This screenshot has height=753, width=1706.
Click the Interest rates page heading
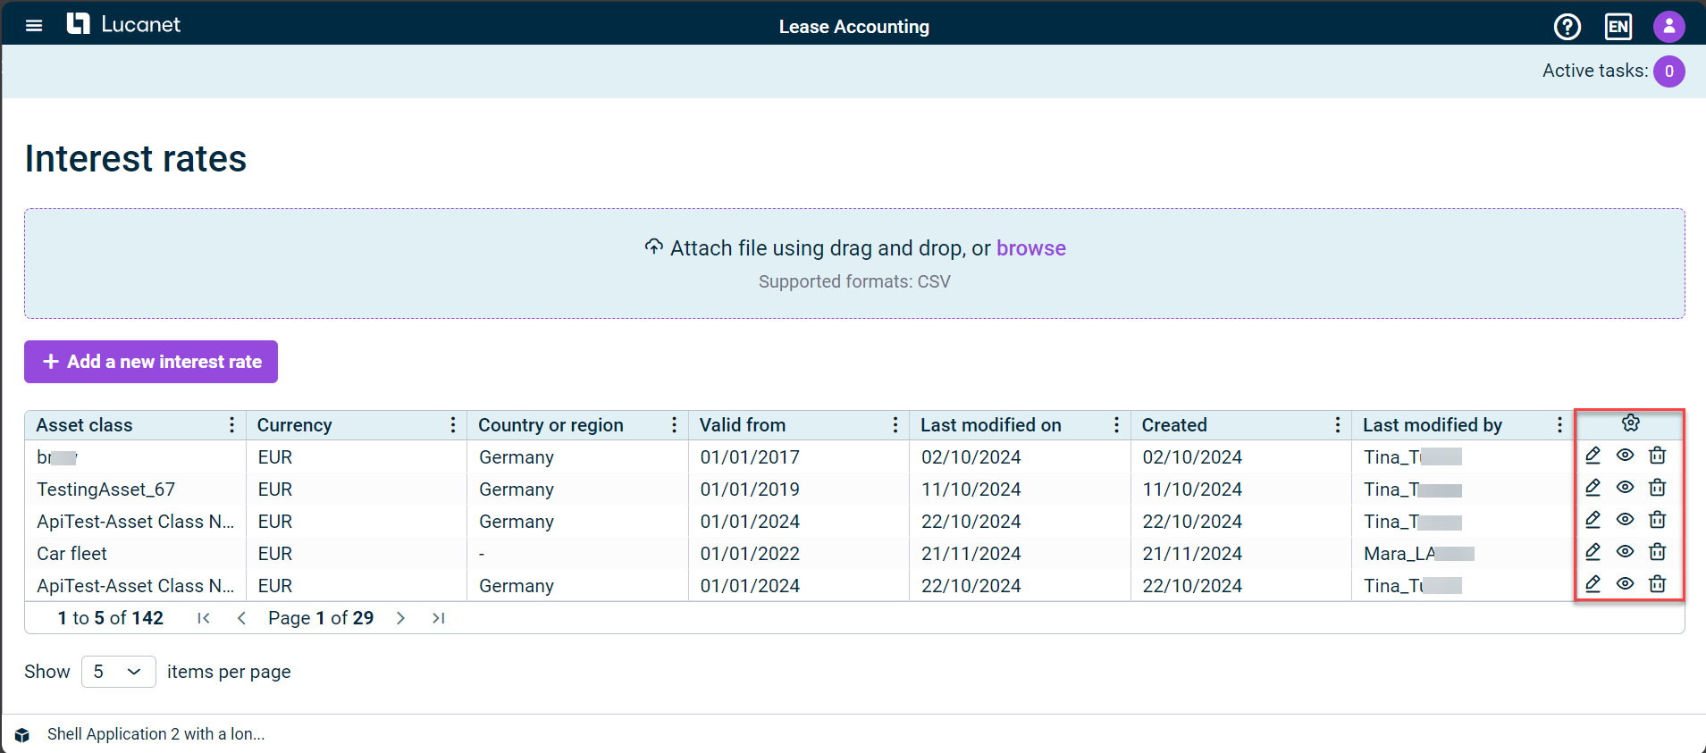(x=136, y=159)
